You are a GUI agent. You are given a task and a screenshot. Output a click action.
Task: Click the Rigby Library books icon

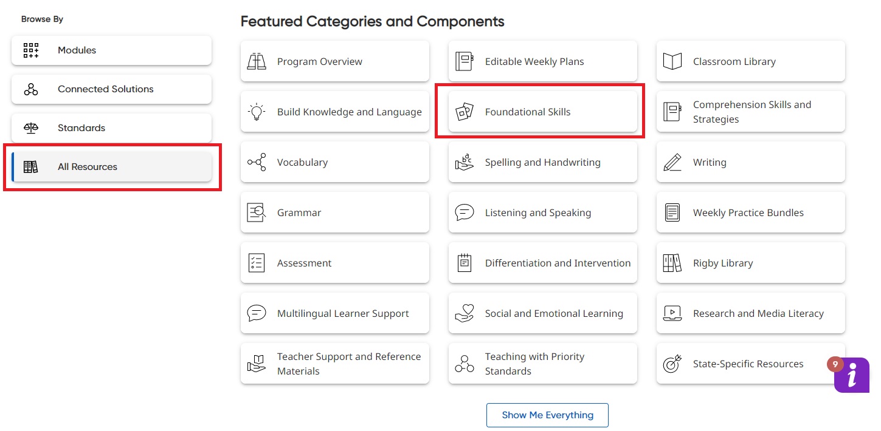(672, 263)
